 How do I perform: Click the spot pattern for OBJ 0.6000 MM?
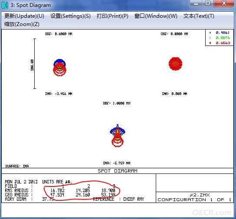59,68
